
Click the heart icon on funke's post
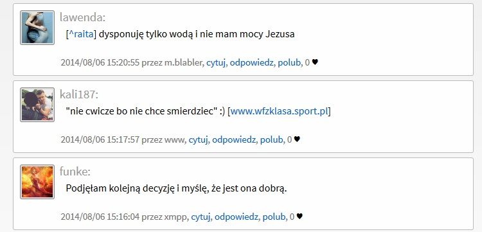click(x=299, y=217)
